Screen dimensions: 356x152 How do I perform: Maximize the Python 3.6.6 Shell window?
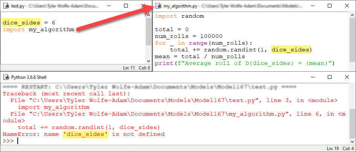(x=330, y=77)
